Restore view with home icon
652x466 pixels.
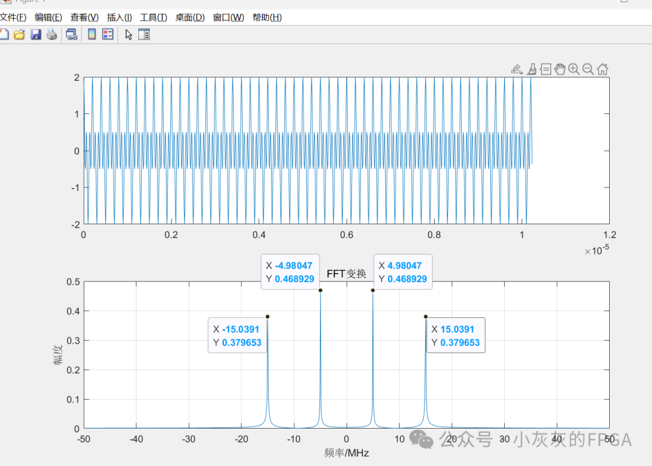point(602,69)
